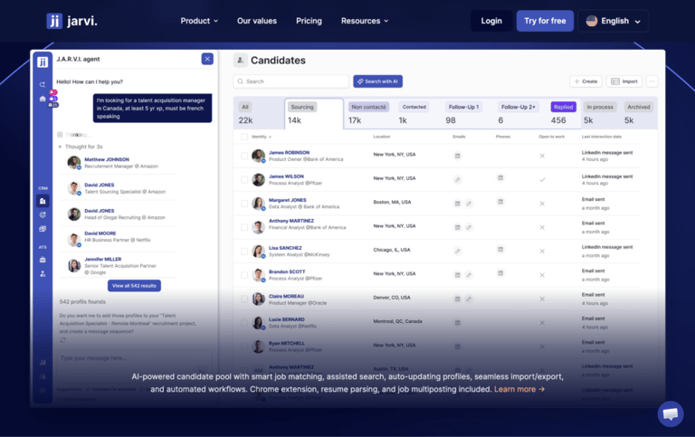
Task: Open the Archived tab
Action: coord(639,113)
